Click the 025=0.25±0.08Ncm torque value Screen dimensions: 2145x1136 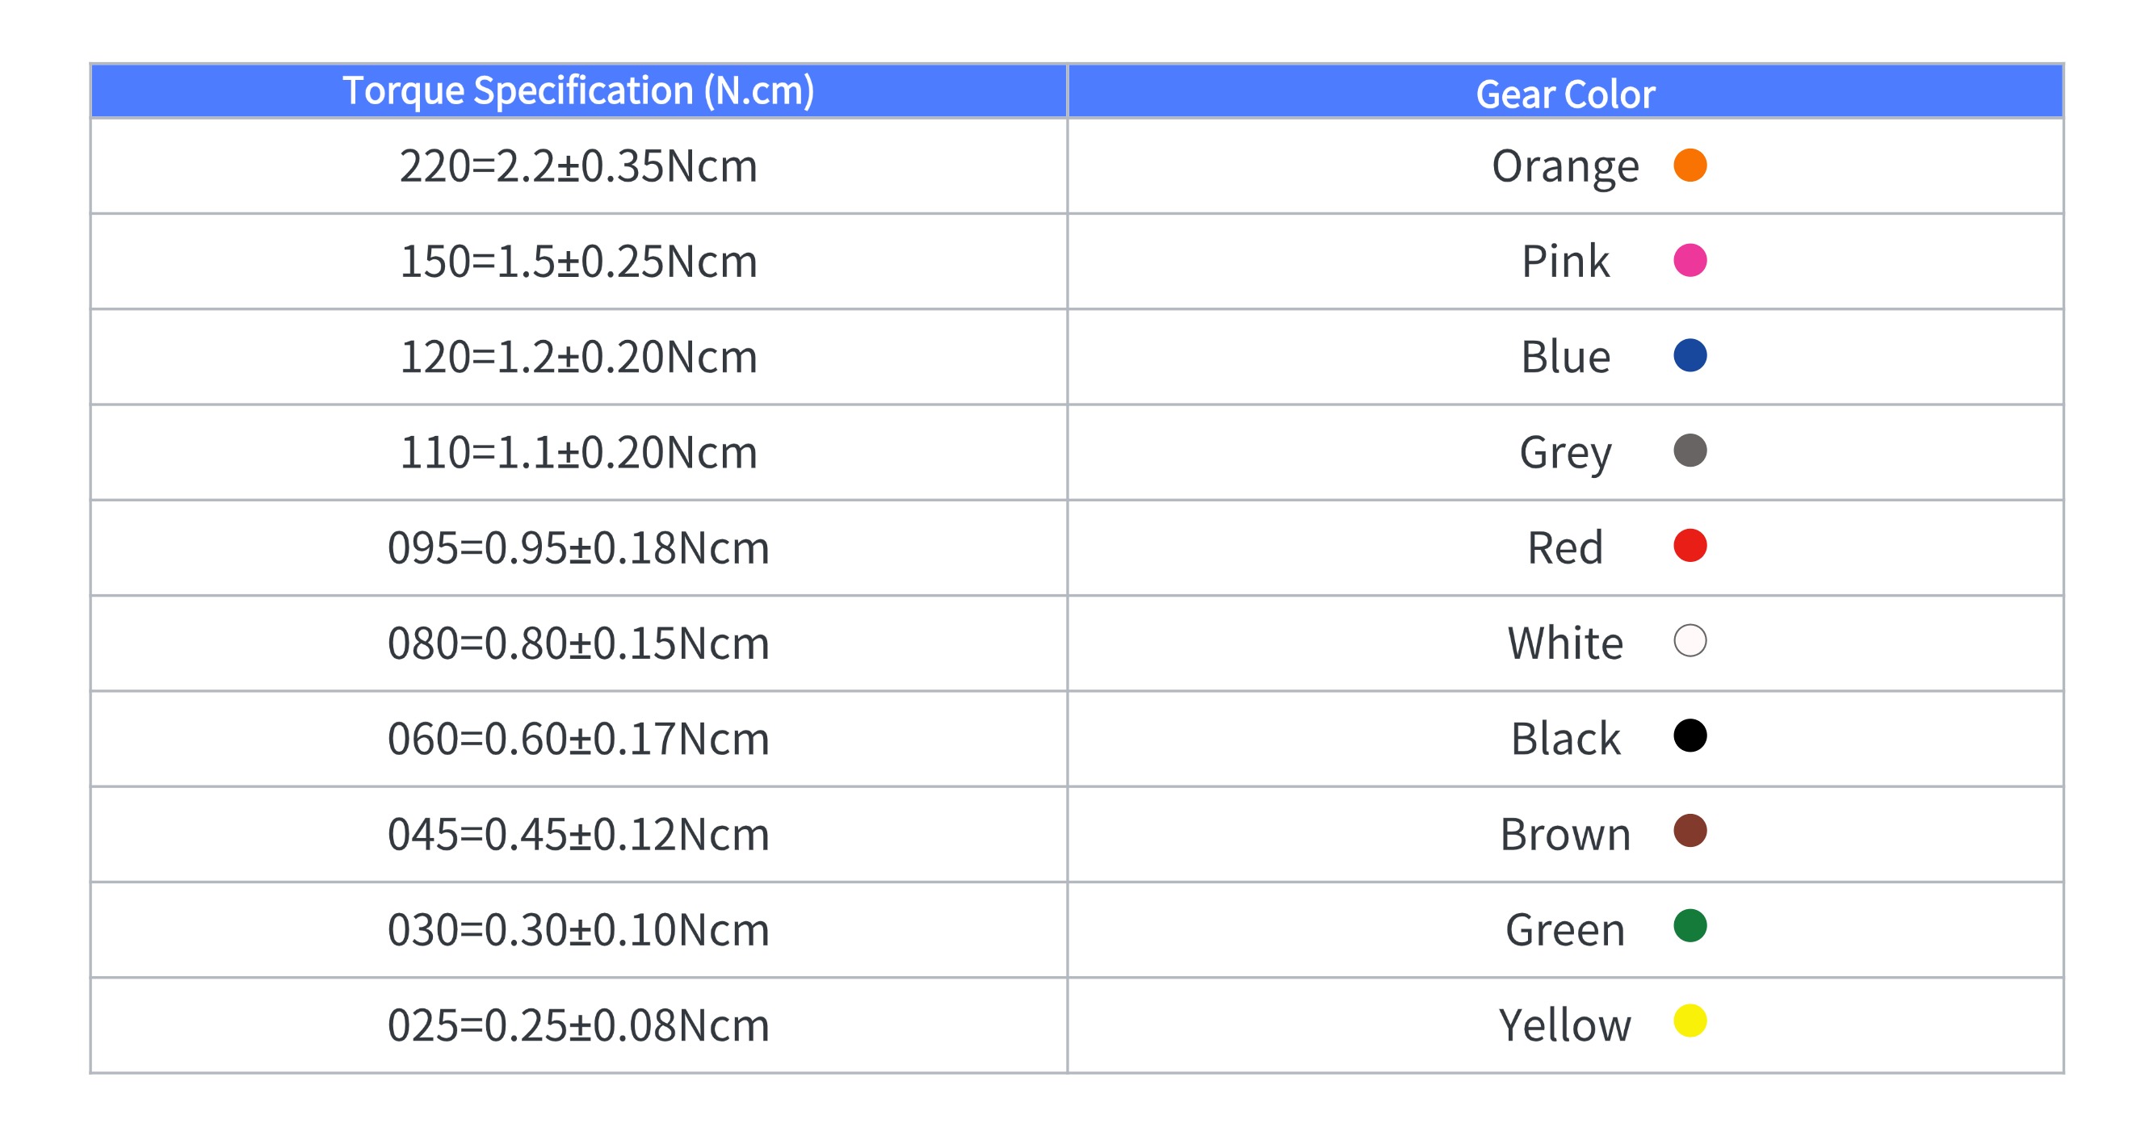pyautogui.click(x=579, y=1025)
